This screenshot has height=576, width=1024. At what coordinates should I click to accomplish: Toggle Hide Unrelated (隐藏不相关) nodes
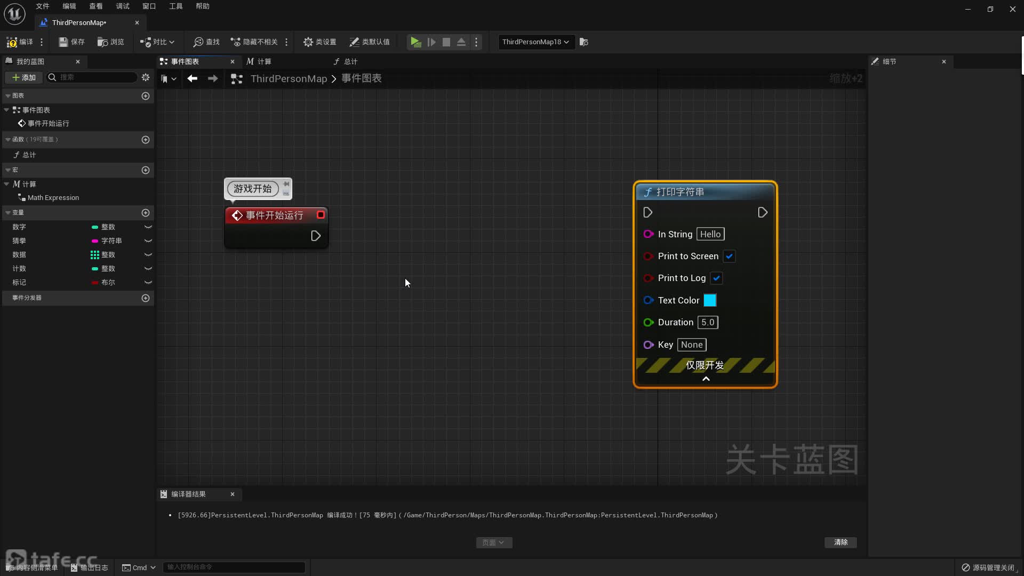pyautogui.click(x=254, y=42)
